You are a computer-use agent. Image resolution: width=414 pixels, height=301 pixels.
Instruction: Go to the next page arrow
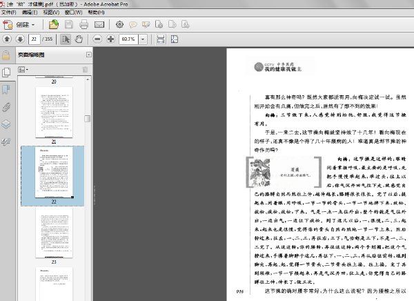pyautogui.click(x=20, y=39)
